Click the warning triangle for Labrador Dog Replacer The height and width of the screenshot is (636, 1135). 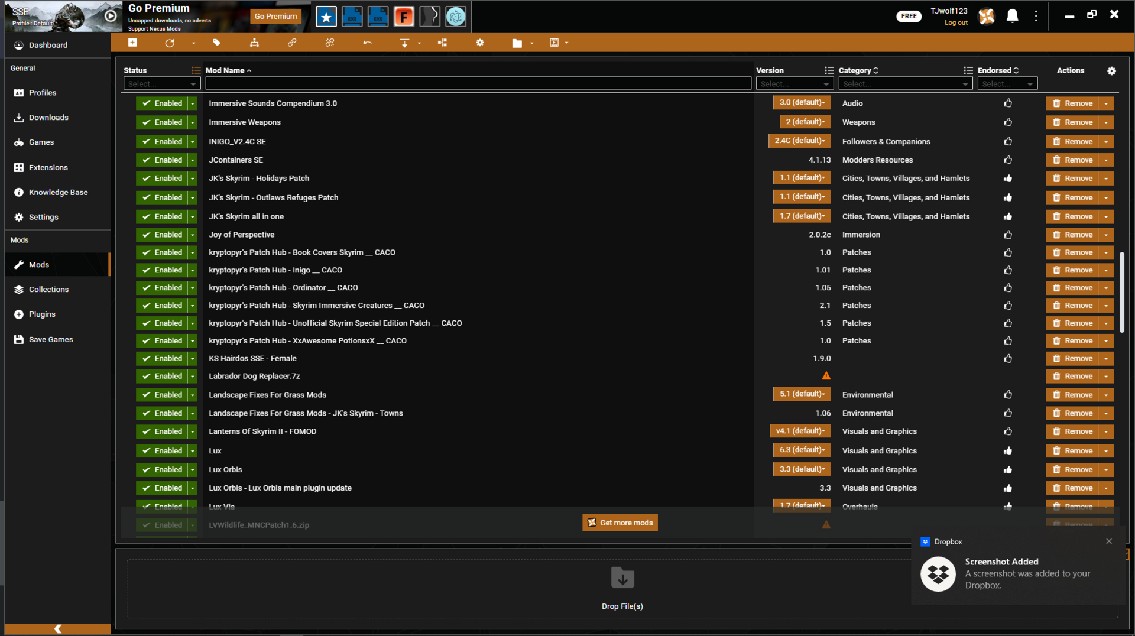(x=826, y=376)
